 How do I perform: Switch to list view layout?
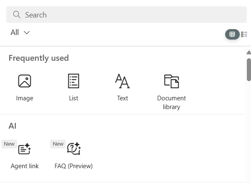point(244,34)
